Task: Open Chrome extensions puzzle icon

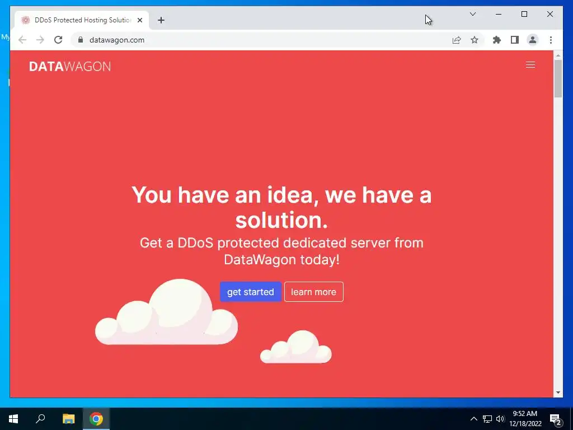Action: click(497, 40)
